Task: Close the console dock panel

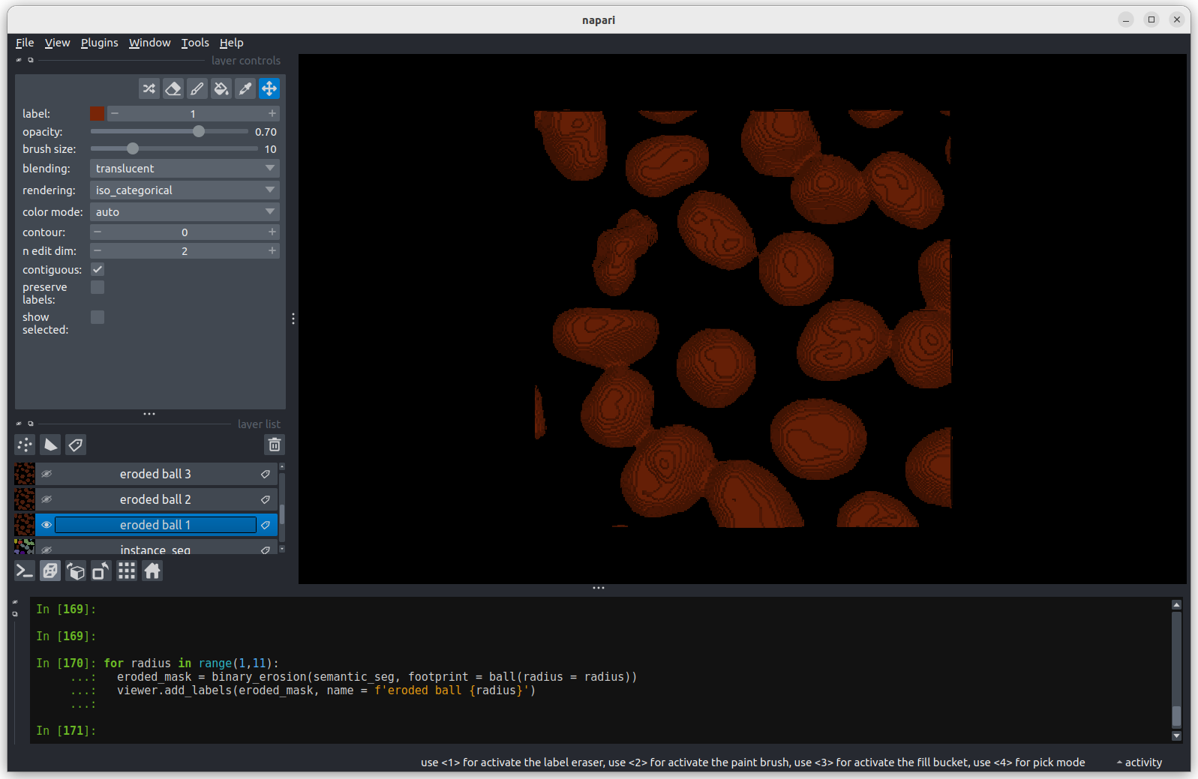Action: (15, 602)
